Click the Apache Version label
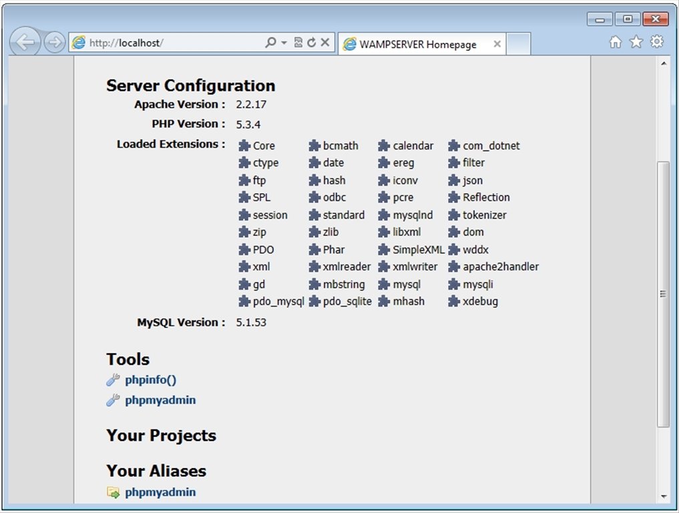This screenshot has width=679, height=513. (x=180, y=104)
